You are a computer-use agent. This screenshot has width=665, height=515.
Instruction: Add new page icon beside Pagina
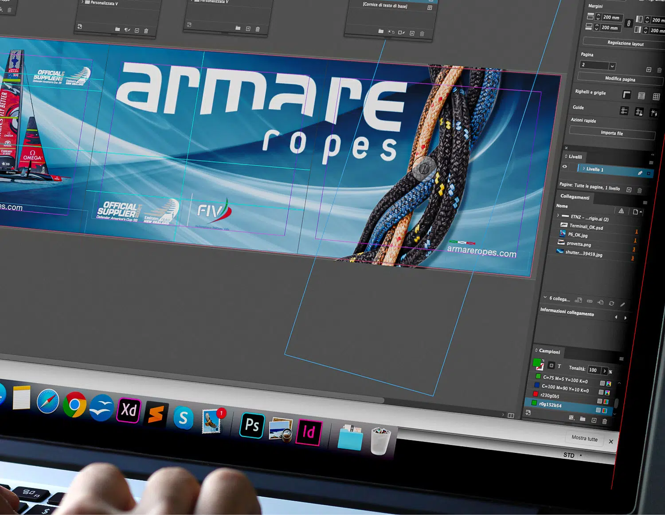pos(649,70)
